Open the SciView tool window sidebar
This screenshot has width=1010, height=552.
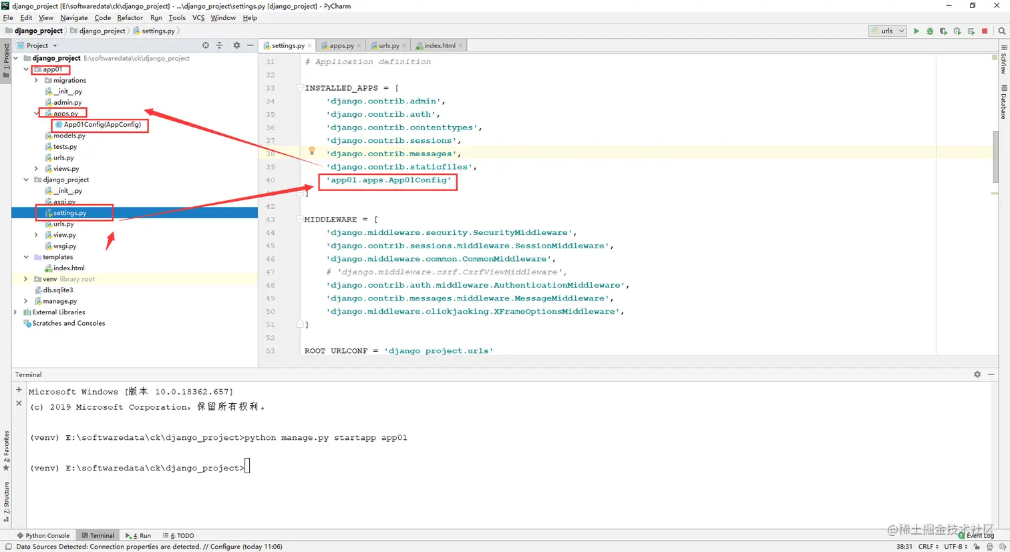tap(1004, 60)
